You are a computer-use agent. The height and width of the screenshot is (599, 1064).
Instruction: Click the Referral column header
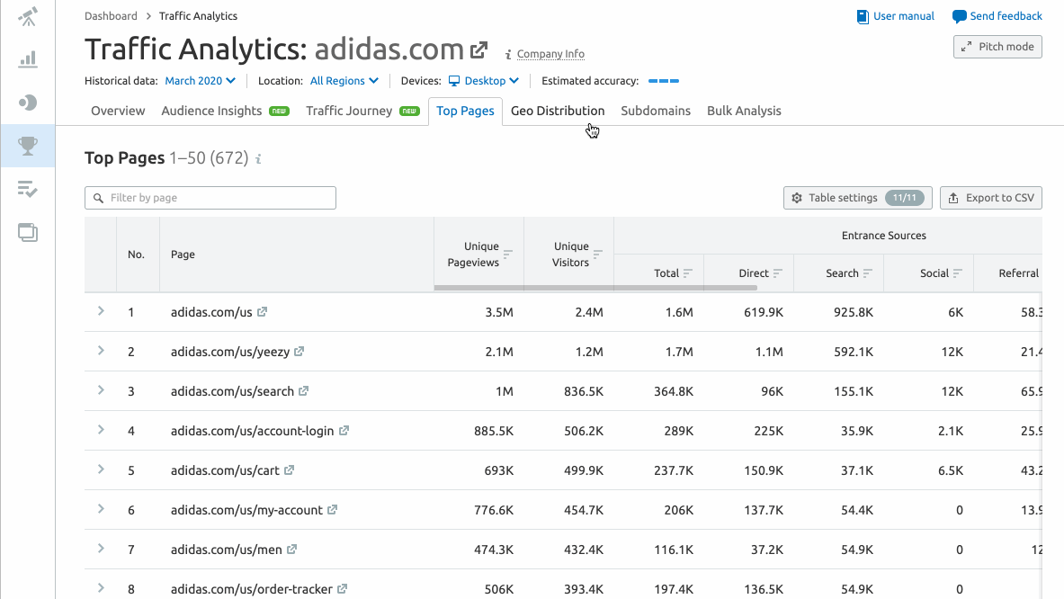[1018, 273]
